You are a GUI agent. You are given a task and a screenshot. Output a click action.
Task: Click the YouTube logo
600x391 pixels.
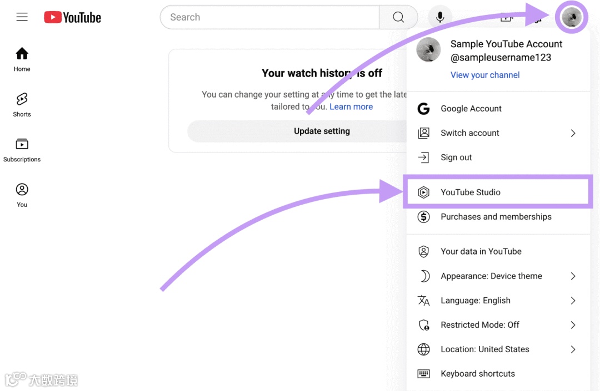point(73,17)
